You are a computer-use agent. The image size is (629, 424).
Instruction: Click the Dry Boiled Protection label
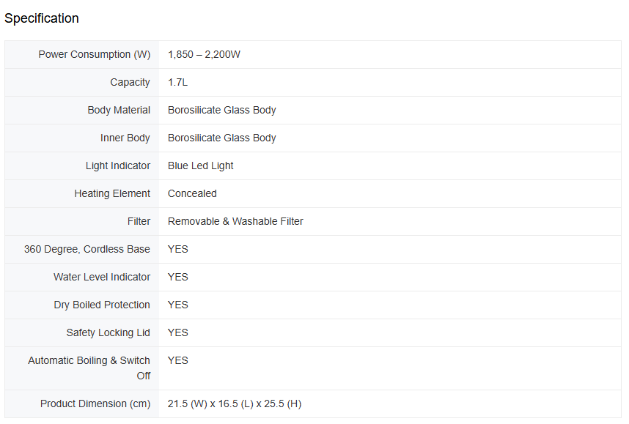point(101,305)
